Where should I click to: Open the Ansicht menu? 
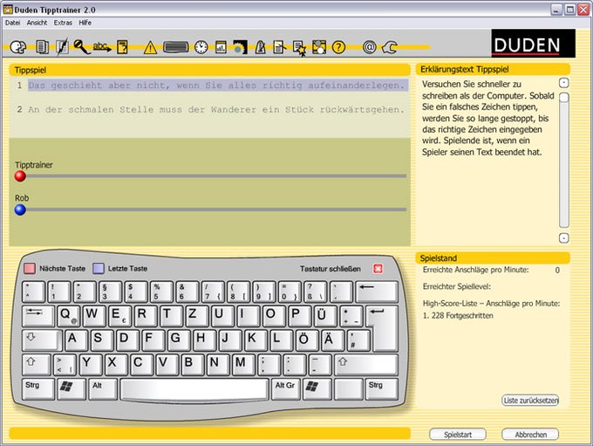click(37, 23)
